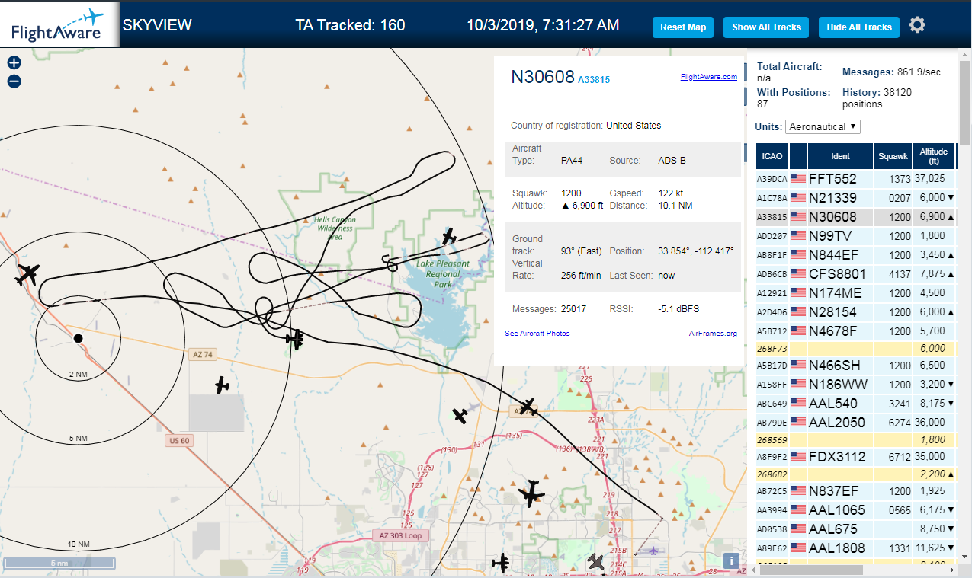This screenshot has width=972, height=578.
Task: Zoom out with the minus map button
Action: click(14, 81)
